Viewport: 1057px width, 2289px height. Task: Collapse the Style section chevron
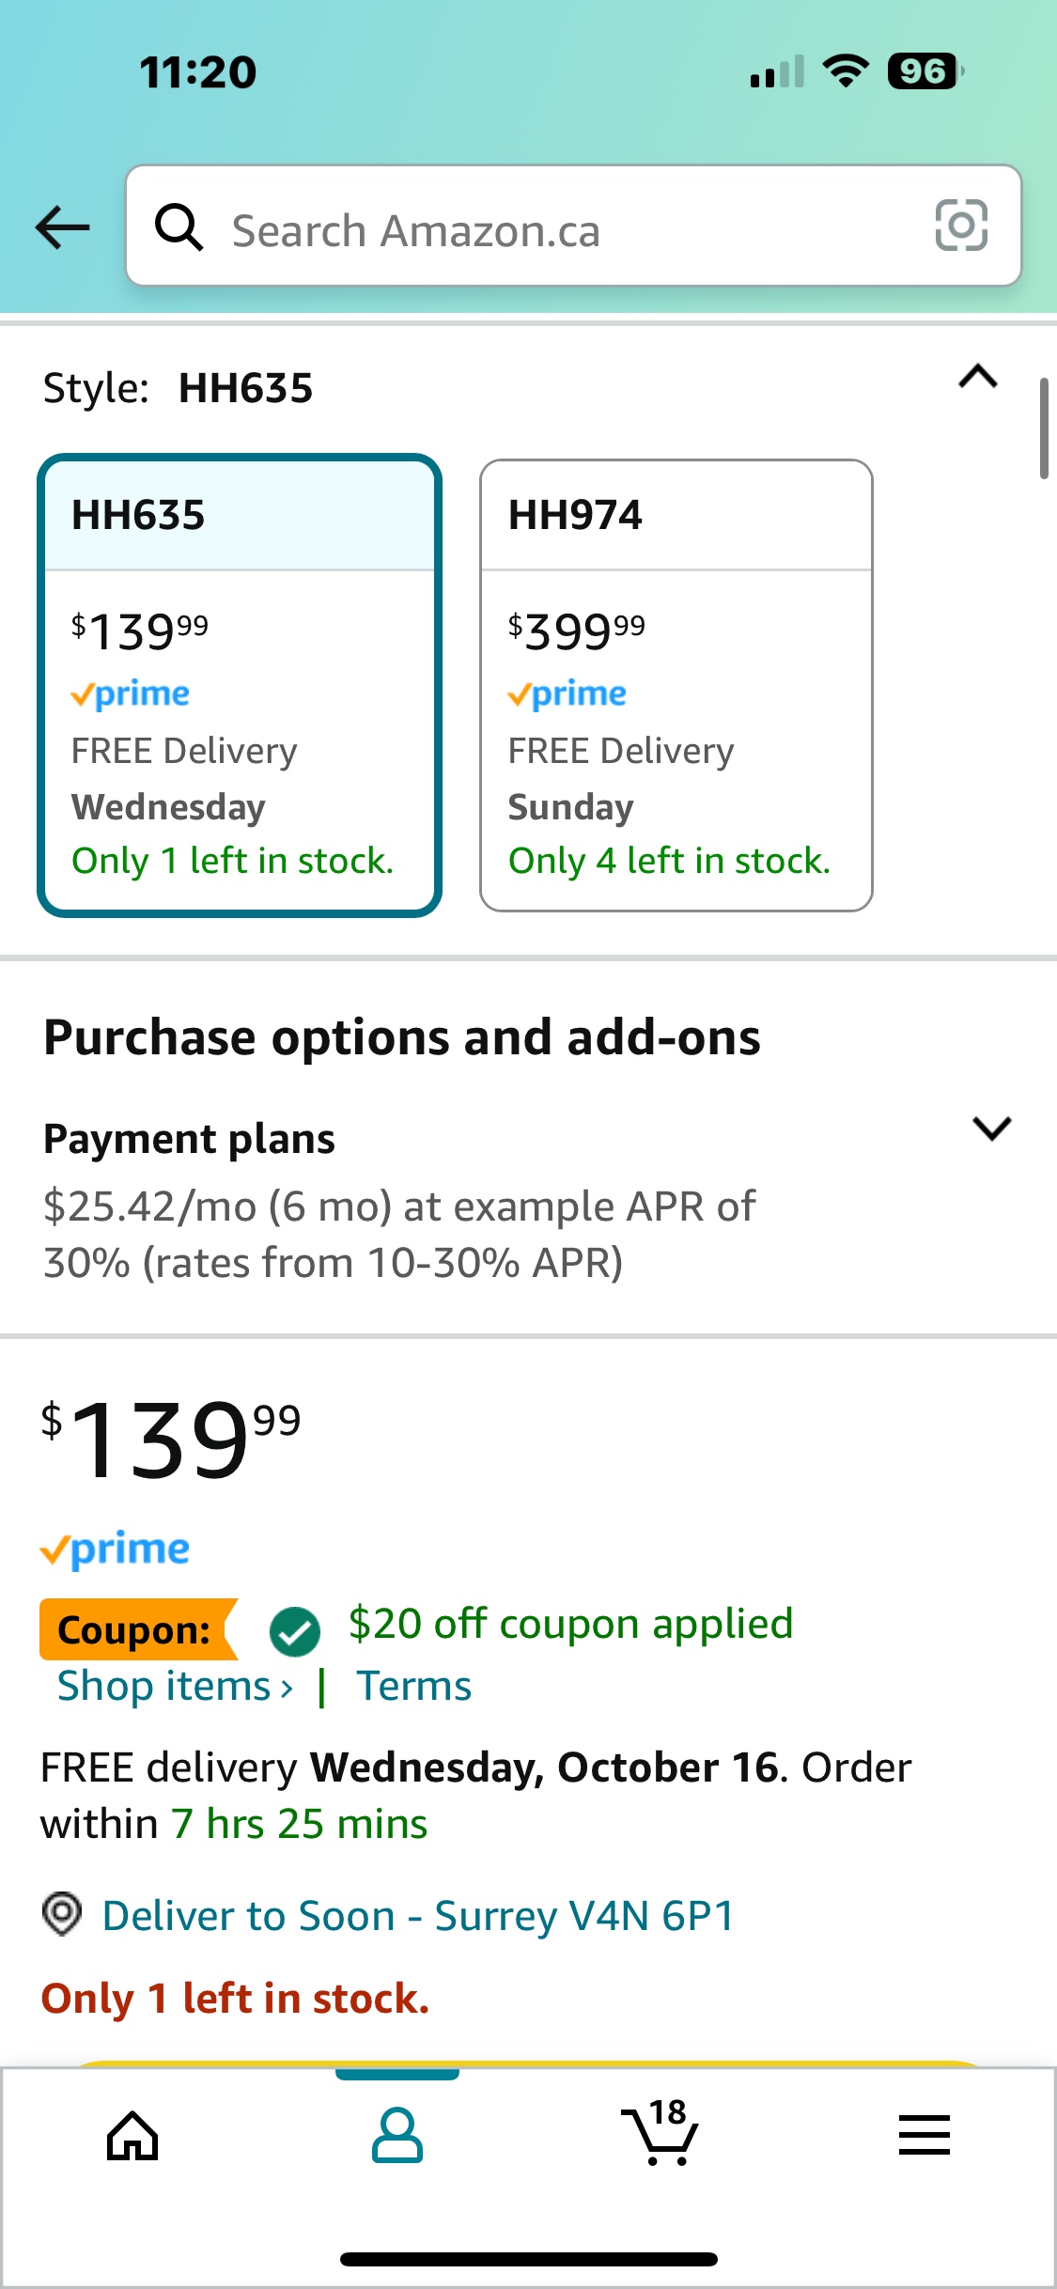978,377
